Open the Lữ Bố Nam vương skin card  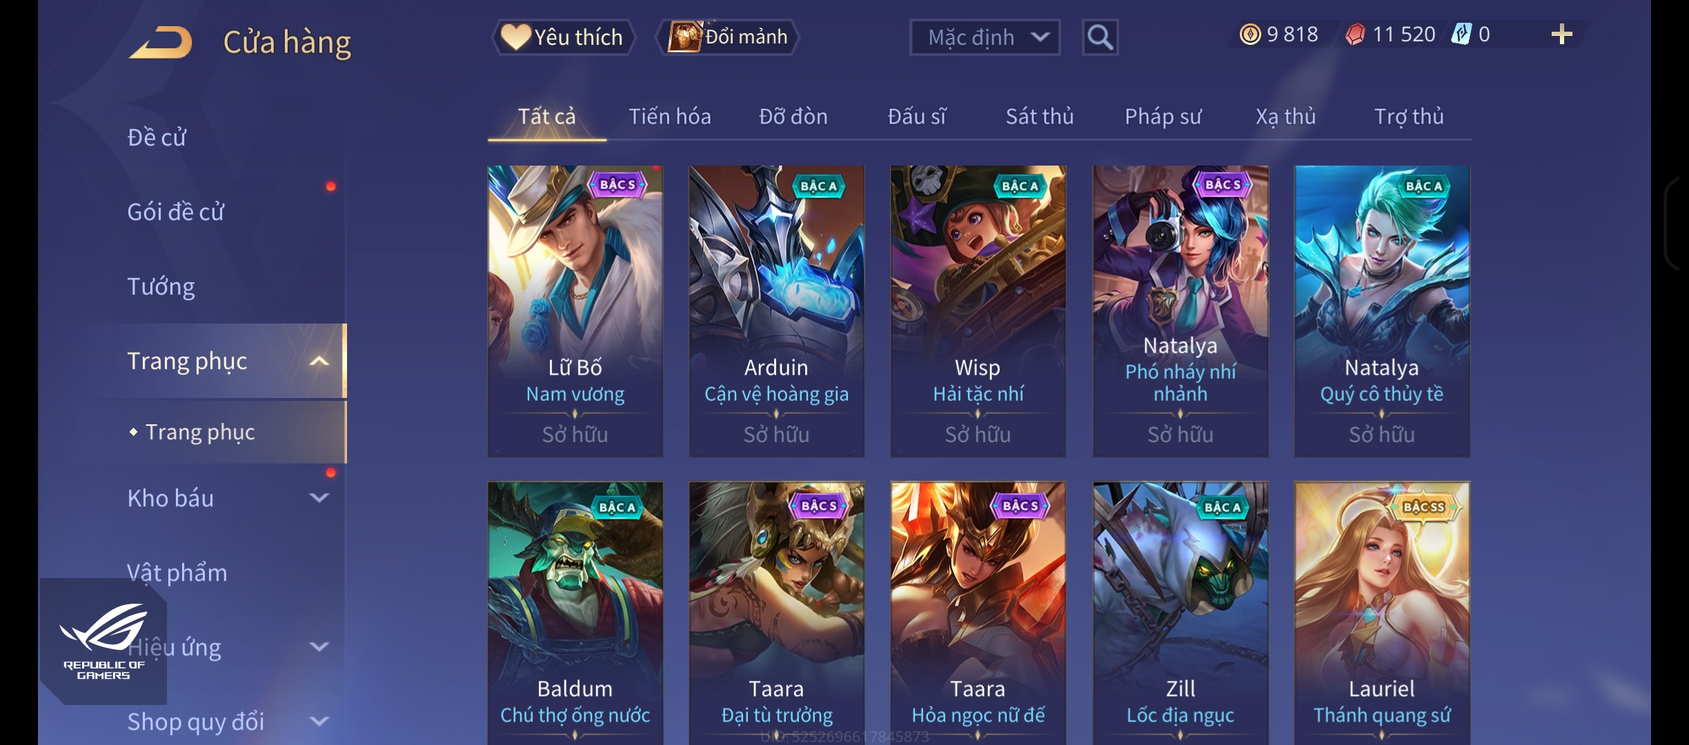575,311
